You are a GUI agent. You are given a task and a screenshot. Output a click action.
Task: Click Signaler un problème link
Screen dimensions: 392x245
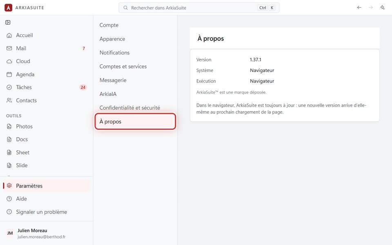(47, 212)
